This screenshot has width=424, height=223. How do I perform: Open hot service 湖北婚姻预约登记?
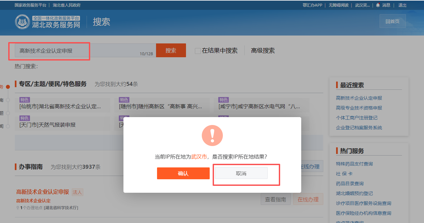click(355, 193)
